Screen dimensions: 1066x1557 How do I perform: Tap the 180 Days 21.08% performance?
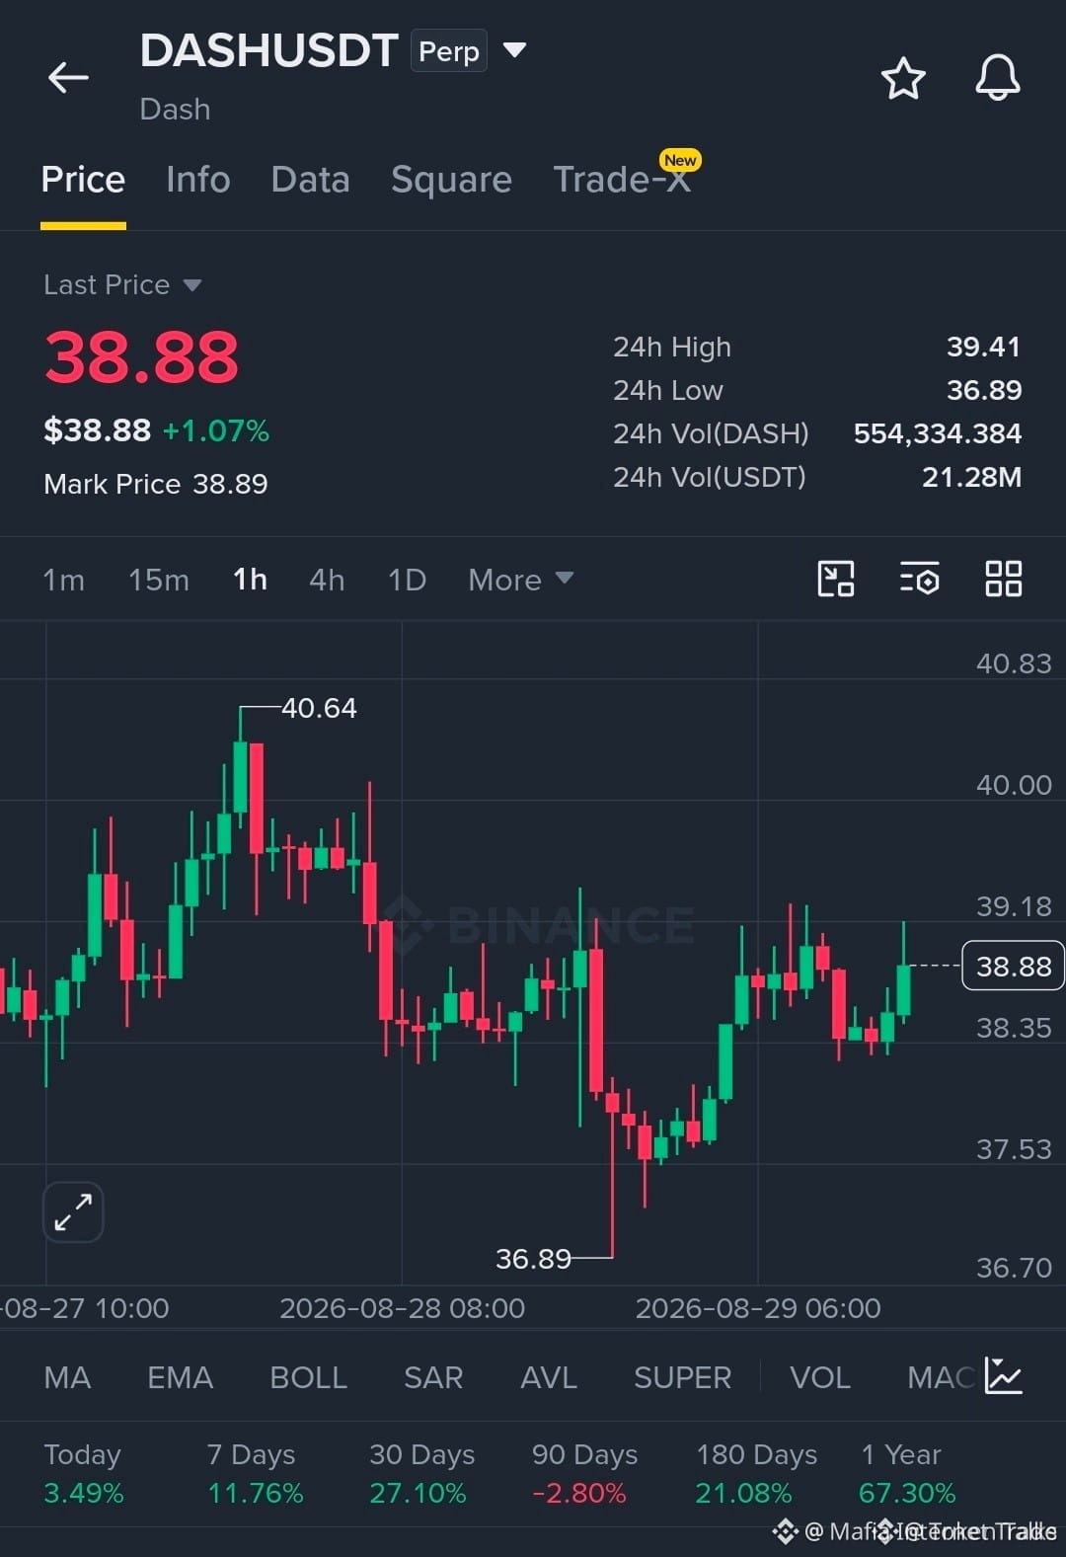pyautogui.click(x=756, y=1474)
